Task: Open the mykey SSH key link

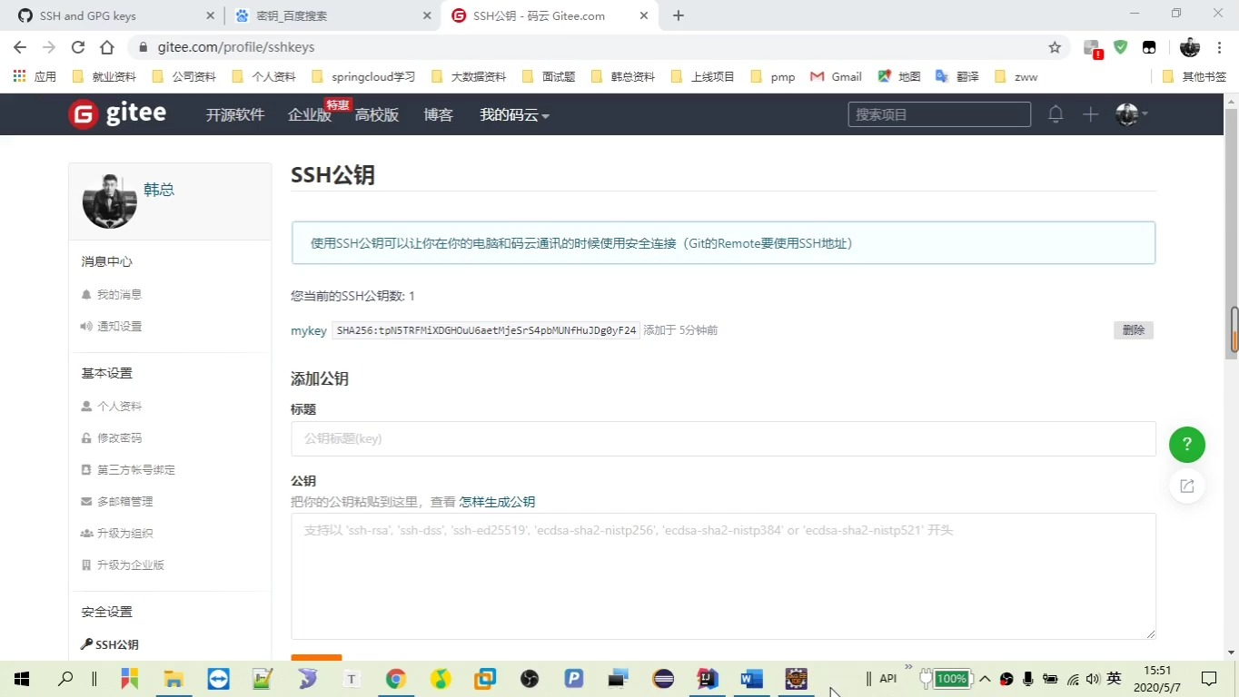Action: click(309, 331)
